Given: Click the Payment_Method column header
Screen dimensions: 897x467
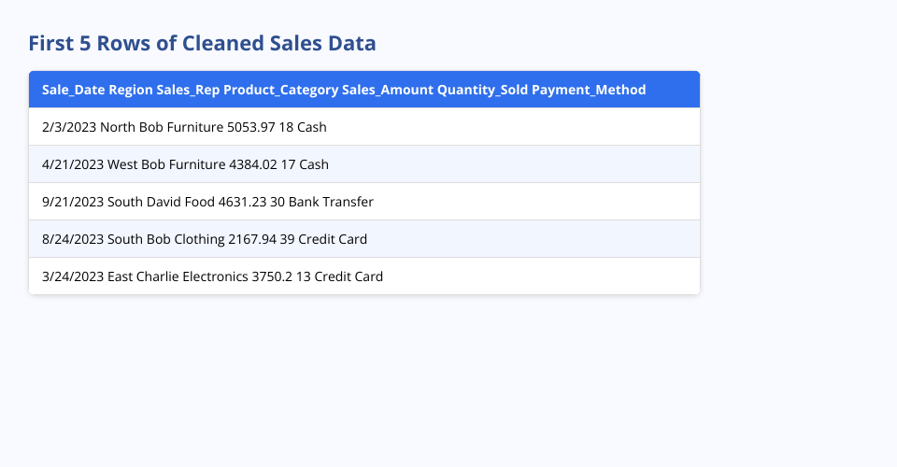Looking at the screenshot, I should 589,90.
